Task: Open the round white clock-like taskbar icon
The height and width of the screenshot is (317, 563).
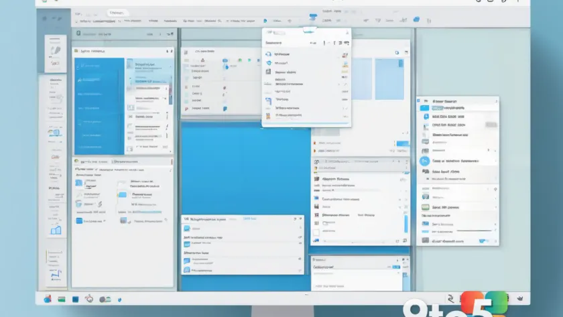Action: 89,298
